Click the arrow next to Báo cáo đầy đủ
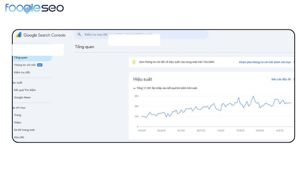This screenshot has height=172, width=307. click(294, 80)
